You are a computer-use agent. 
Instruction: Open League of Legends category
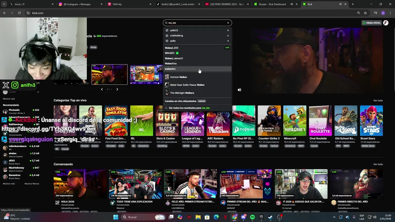pos(193,121)
